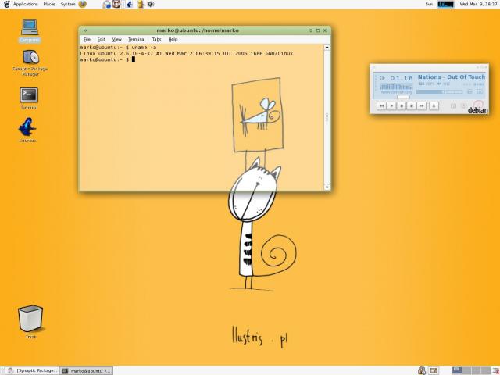Open the System menu
The height and width of the screenshot is (375, 500).
(68, 4)
